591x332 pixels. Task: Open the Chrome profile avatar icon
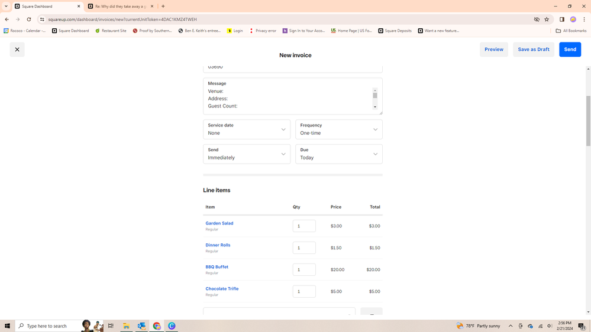573,19
